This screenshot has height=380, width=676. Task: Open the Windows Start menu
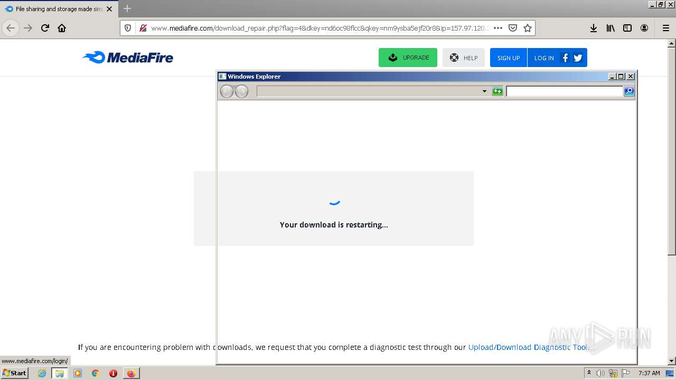pos(14,373)
